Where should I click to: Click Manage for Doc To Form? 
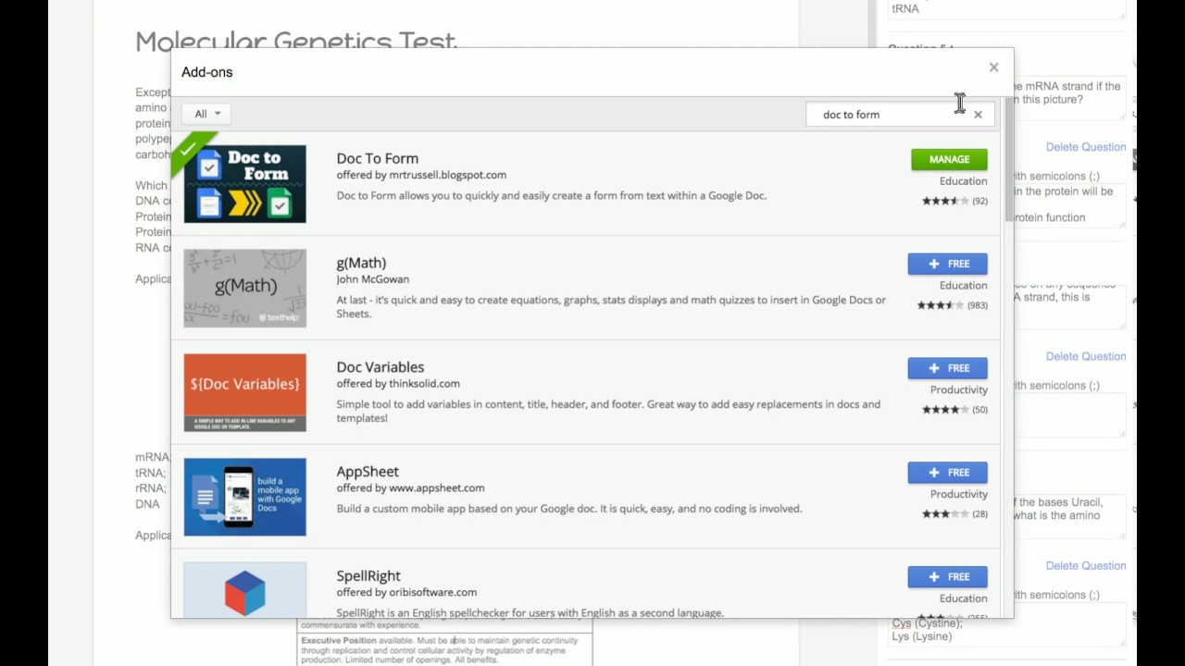[949, 159]
